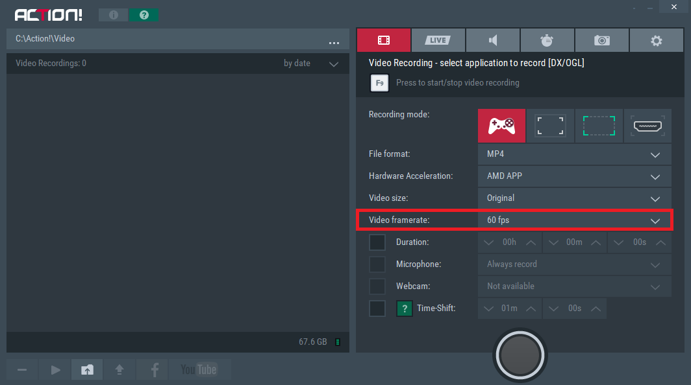Viewport: 691px width, 385px height.
Task: Open the Screenshots camera tab
Action: click(602, 40)
